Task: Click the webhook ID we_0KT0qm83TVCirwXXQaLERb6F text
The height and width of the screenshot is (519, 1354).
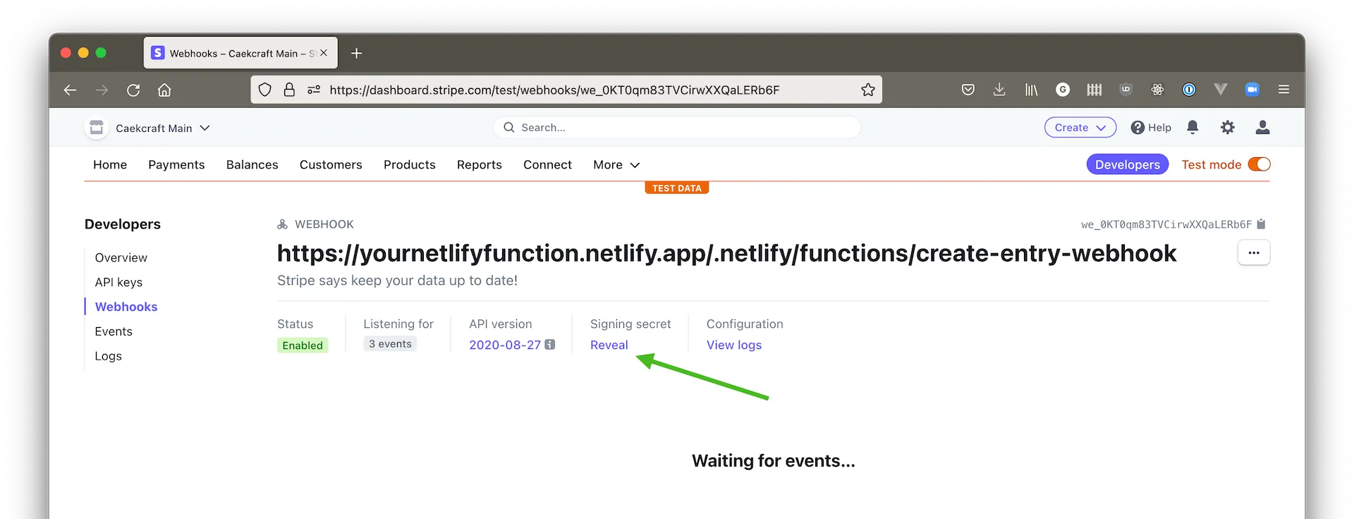Action: point(1166,224)
